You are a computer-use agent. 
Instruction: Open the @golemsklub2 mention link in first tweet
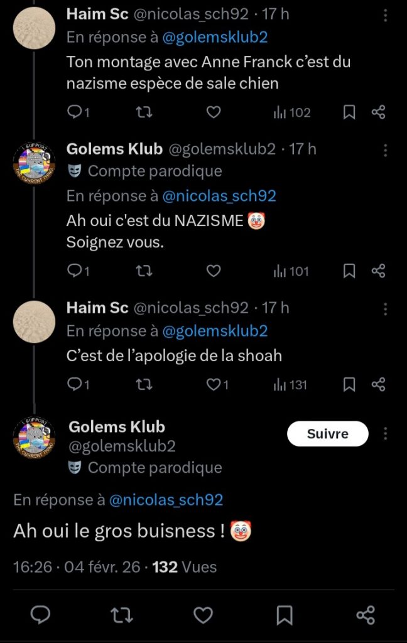215,37
